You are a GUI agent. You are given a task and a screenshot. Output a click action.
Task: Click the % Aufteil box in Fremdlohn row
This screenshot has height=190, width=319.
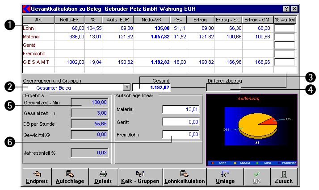click(285, 54)
